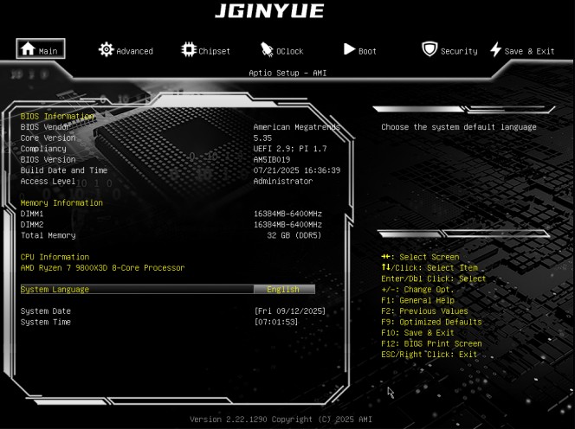575x429 pixels.
Task: Open the Boot tab
Action: [367, 51]
